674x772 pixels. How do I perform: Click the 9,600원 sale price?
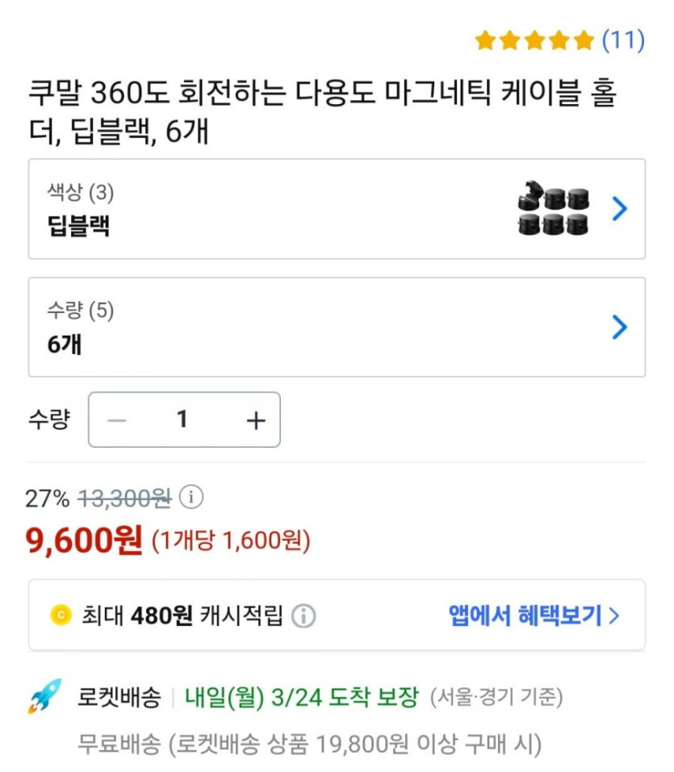click(85, 540)
